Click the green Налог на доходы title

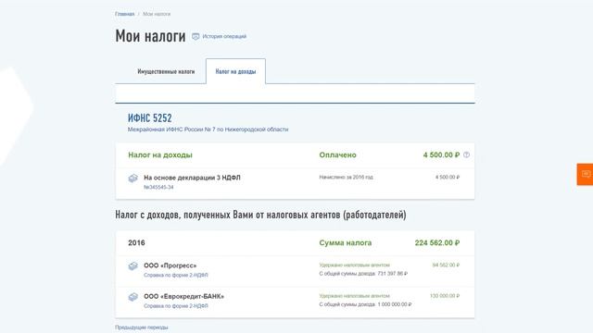[x=160, y=155]
